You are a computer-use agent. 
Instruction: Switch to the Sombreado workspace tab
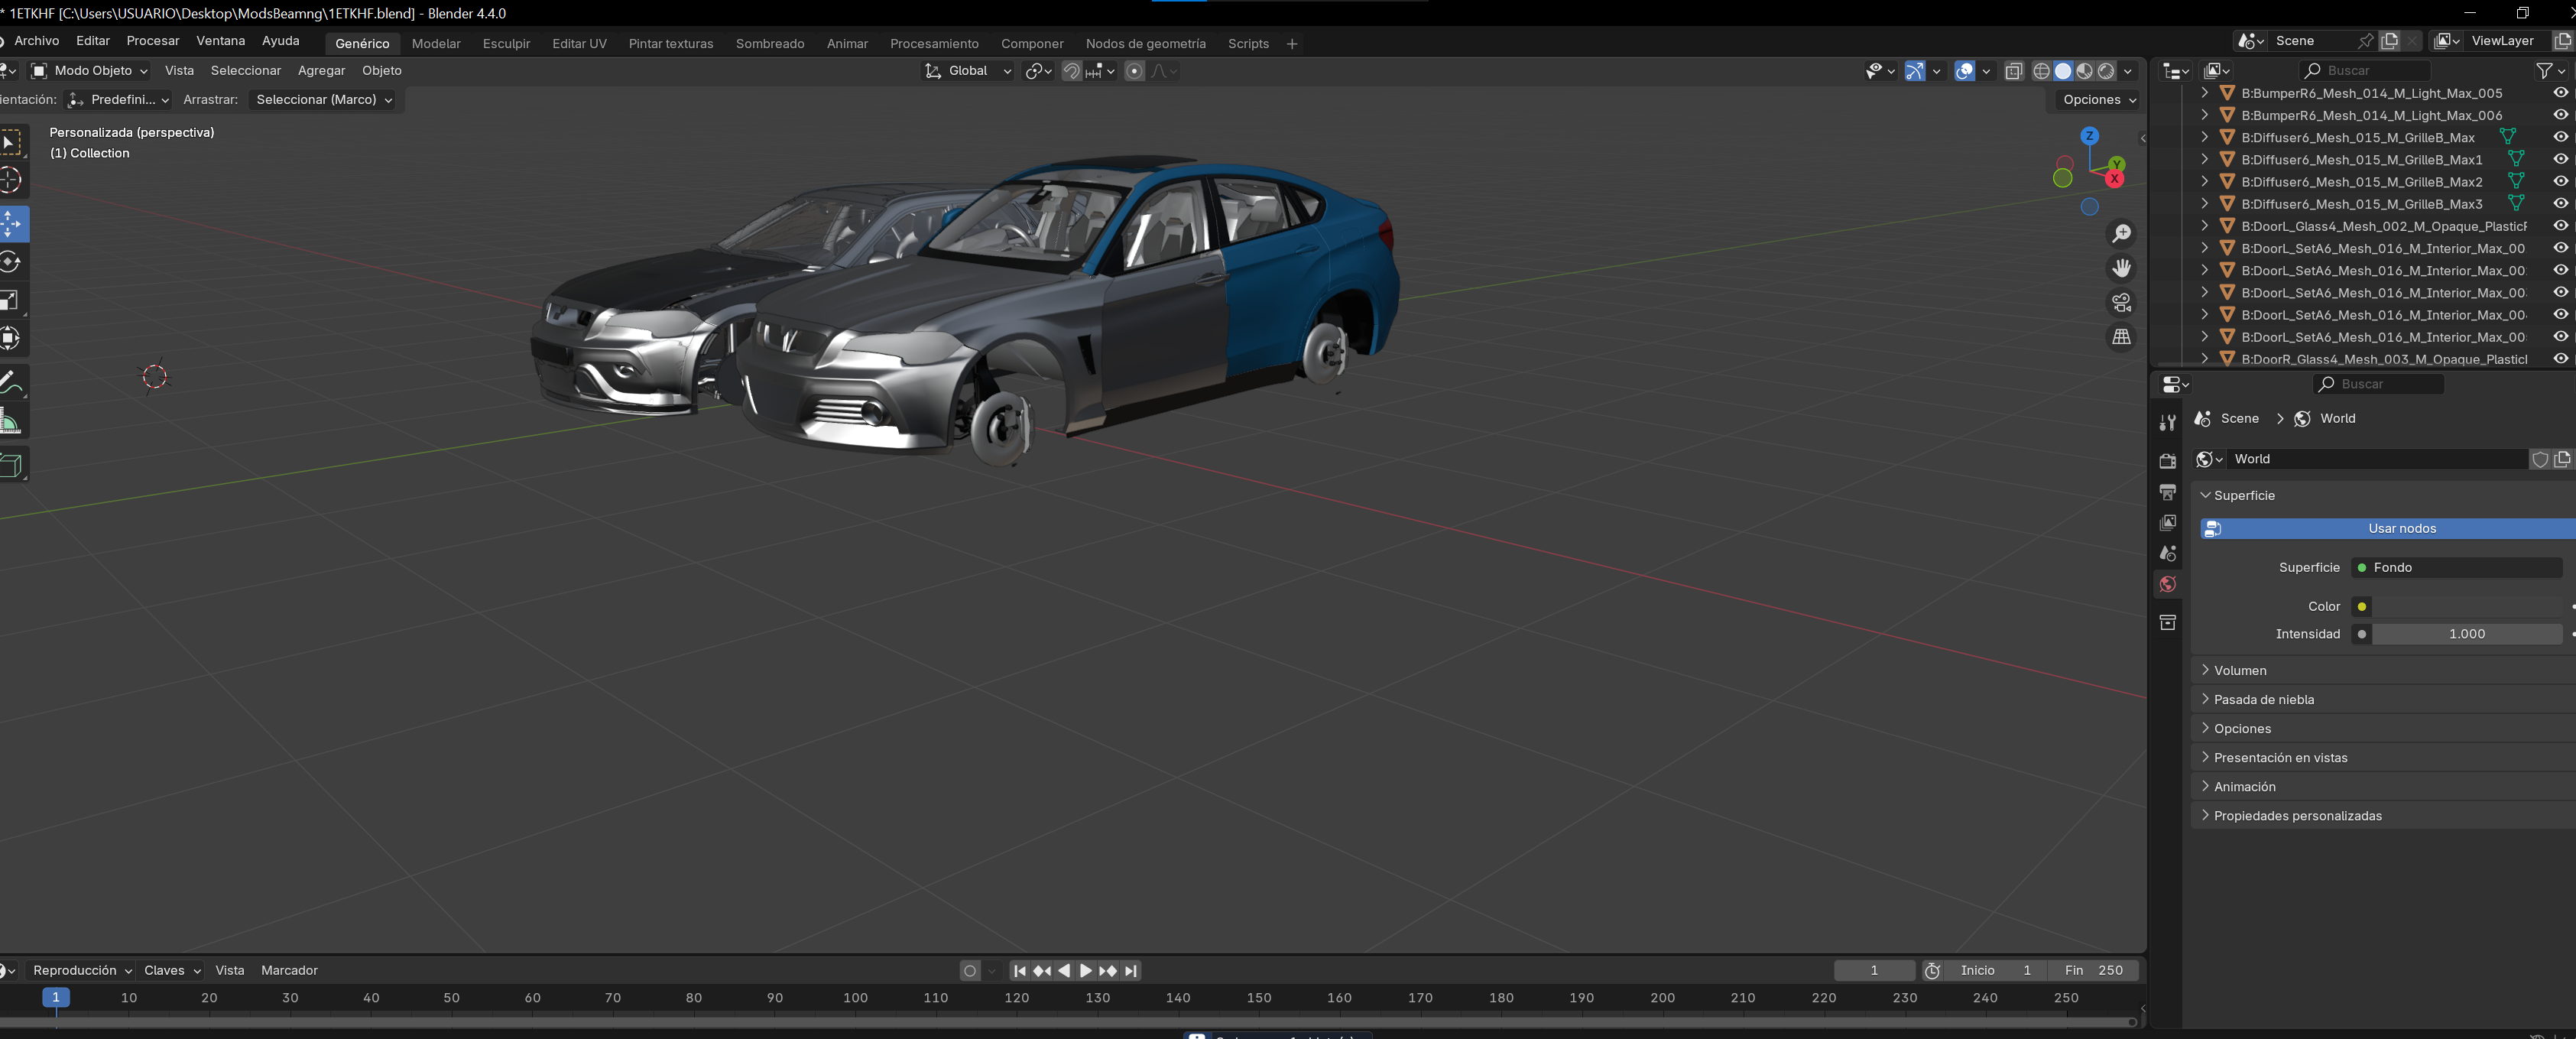769,44
